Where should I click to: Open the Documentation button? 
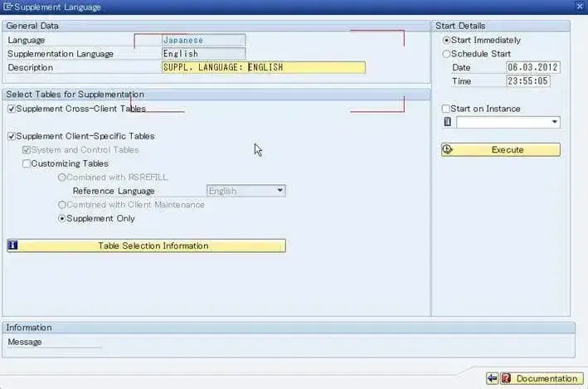click(x=542, y=378)
